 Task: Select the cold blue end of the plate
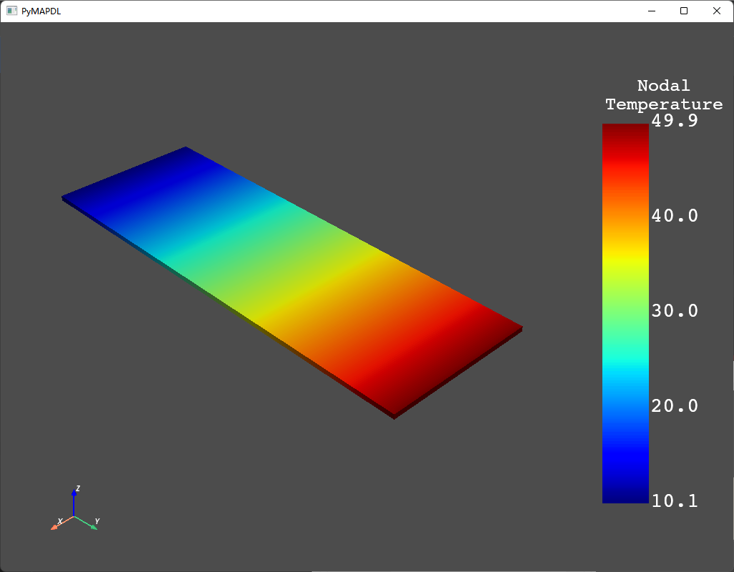[136, 186]
